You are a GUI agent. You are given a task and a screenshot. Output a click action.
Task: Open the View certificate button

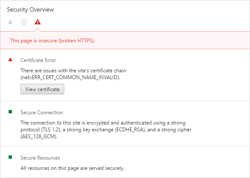[42, 89]
